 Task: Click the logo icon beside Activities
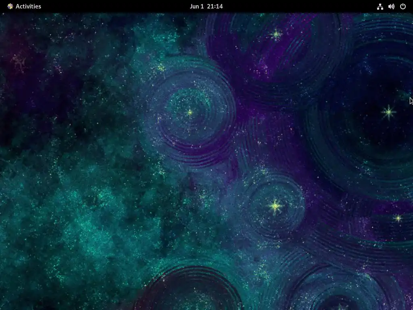click(x=10, y=6)
